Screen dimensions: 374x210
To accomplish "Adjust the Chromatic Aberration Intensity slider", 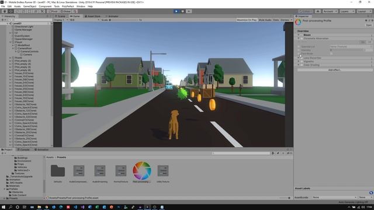I will [x=348, y=50].
